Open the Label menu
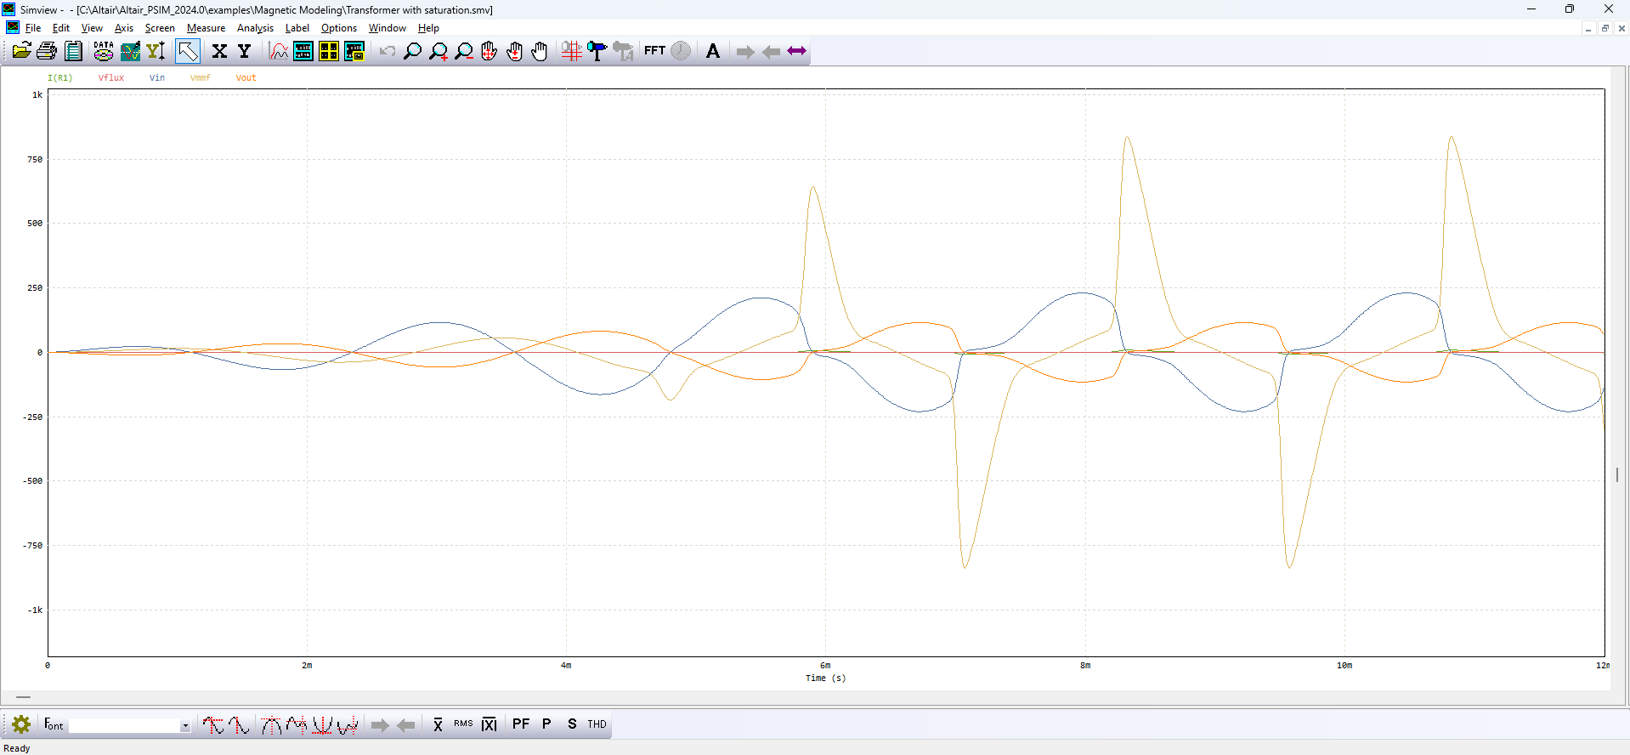The width and height of the screenshot is (1630, 755). [x=297, y=28]
